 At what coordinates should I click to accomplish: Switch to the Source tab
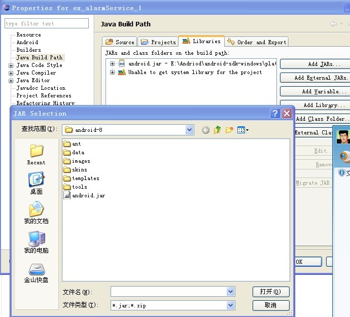[x=120, y=42]
